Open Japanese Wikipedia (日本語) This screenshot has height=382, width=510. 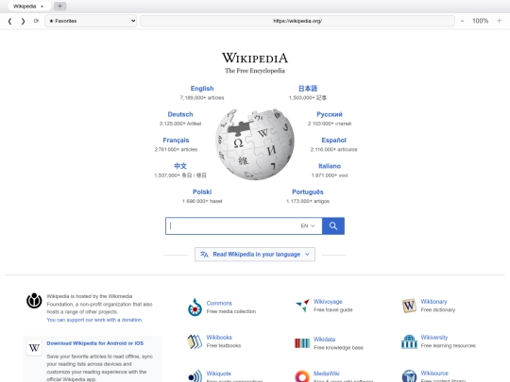308,89
